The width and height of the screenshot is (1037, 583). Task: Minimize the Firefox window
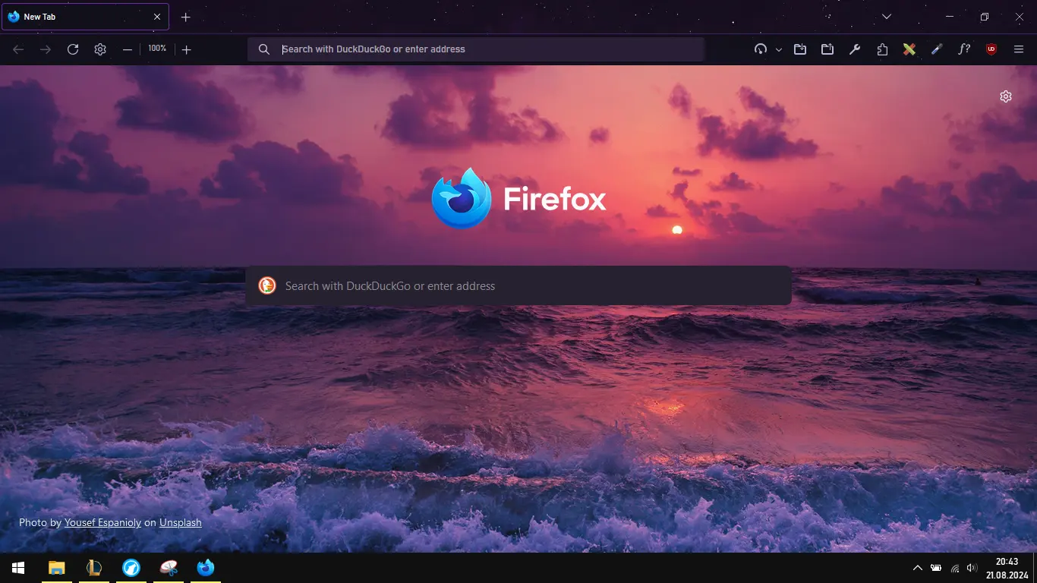[950, 17]
